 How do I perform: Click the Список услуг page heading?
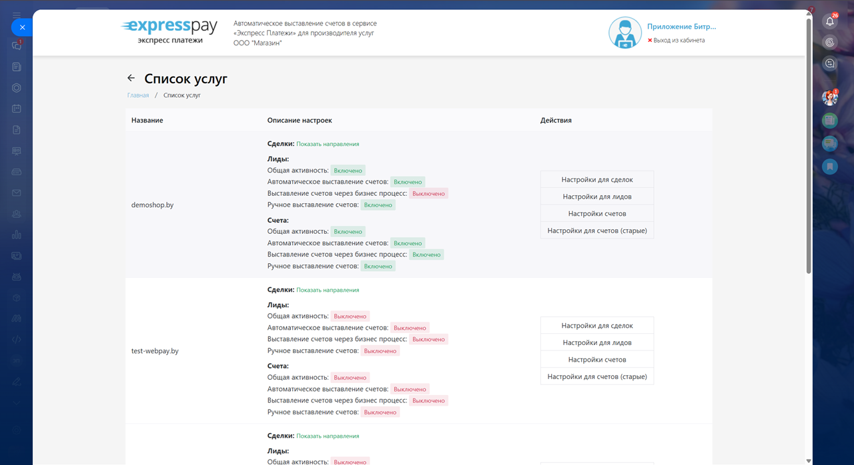tap(185, 79)
